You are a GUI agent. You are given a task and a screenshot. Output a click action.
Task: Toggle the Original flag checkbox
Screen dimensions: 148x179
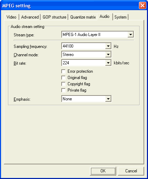[63, 78]
